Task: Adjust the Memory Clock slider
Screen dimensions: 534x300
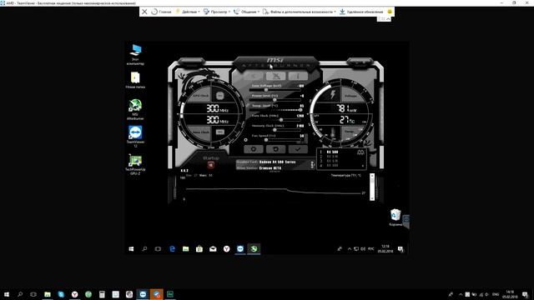Action: [x=275, y=130]
